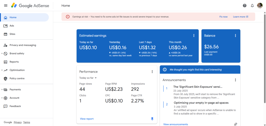The width and height of the screenshot is (266, 126).
Task: Click Last 7 days earnings US$1.32
Action: [148, 48]
